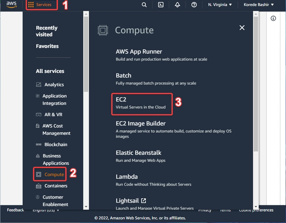This screenshot has height=223, width=286.
Task: Click the sidebar scrollbar thumb
Action: point(86,54)
